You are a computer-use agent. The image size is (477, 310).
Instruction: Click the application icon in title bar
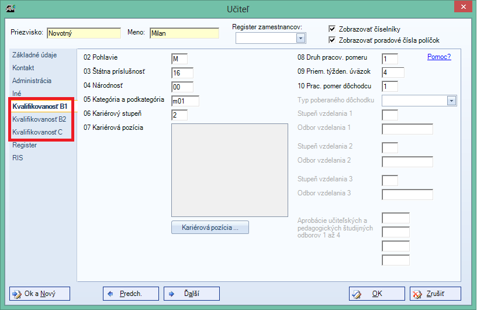(x=11, y=8)
